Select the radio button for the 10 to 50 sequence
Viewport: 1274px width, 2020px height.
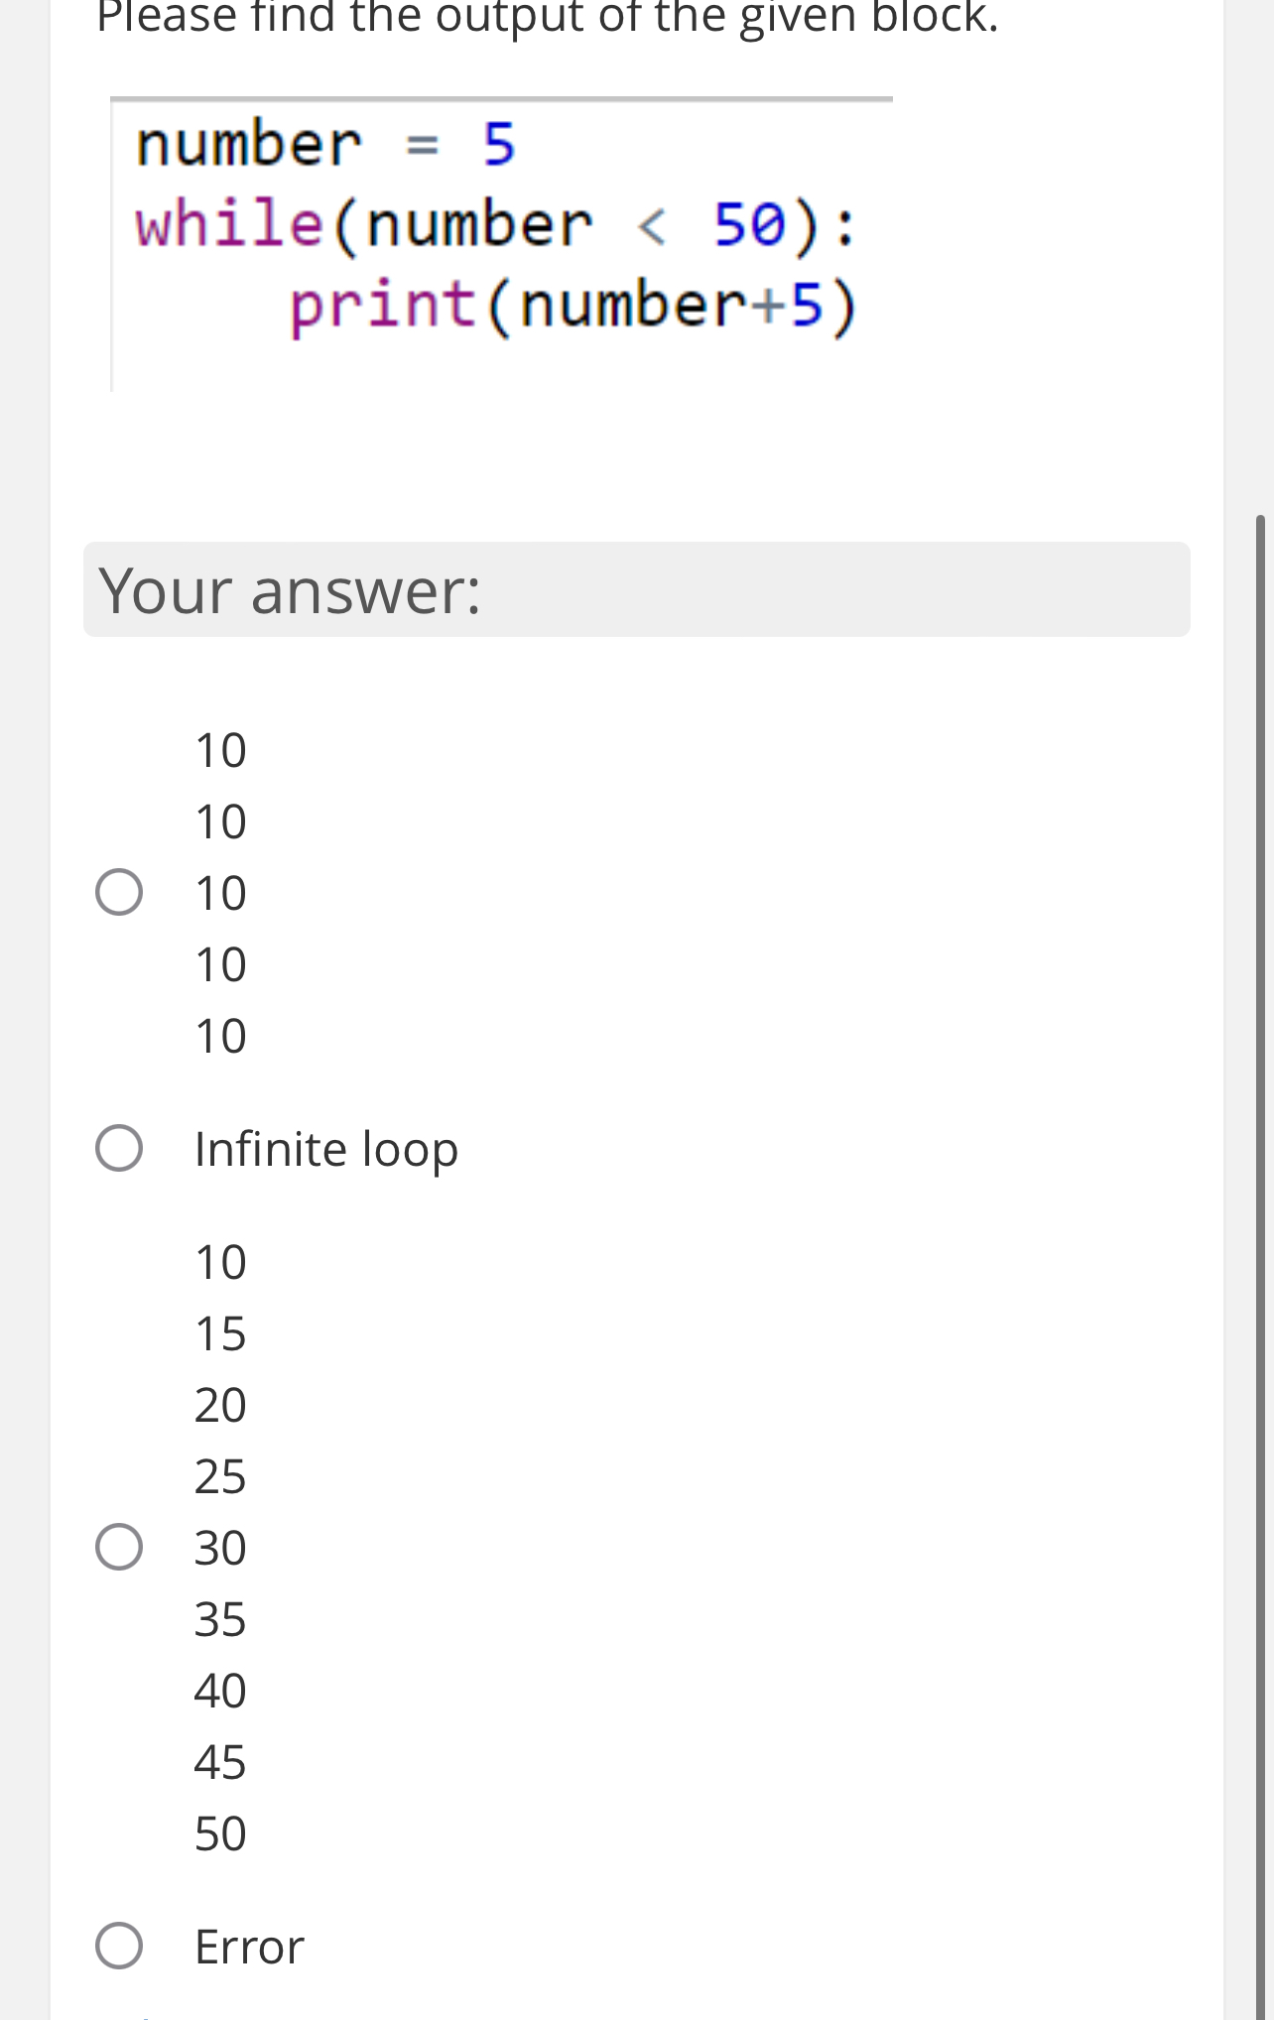[118, 1547]
